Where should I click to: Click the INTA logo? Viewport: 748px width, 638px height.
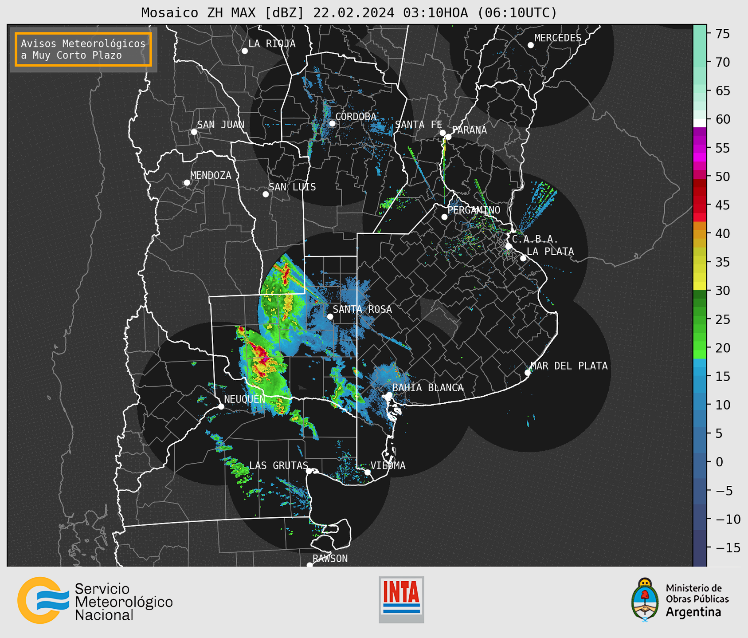(x=401, y=599)
